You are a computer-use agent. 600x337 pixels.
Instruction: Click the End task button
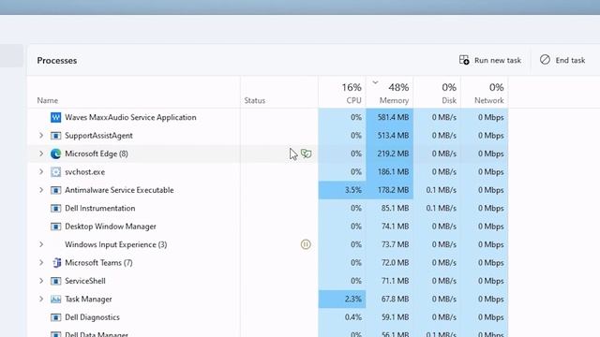(x=562, y=60)
